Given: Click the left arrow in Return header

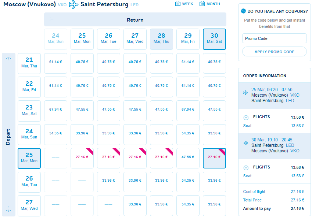Looking at the screenshot, I should [51, 19].
